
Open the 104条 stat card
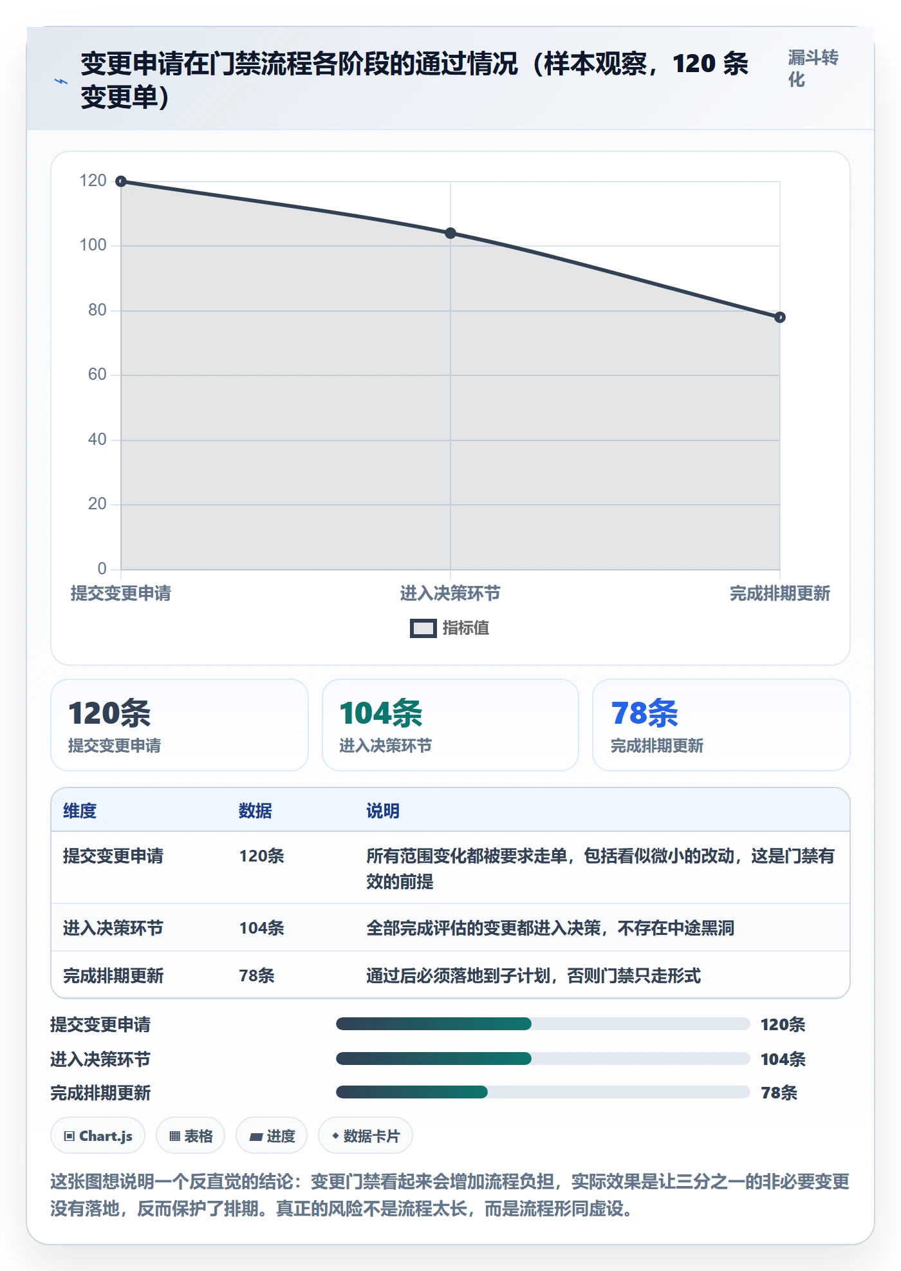pos(450,725)
